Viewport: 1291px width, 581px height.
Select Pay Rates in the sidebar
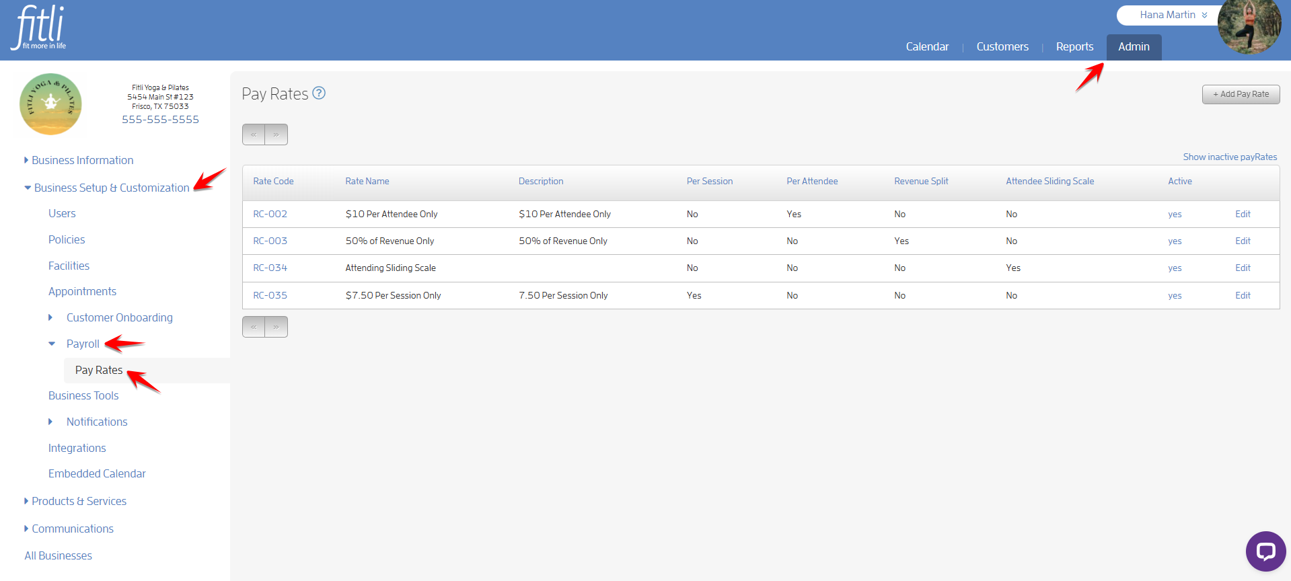click(99, 370)
